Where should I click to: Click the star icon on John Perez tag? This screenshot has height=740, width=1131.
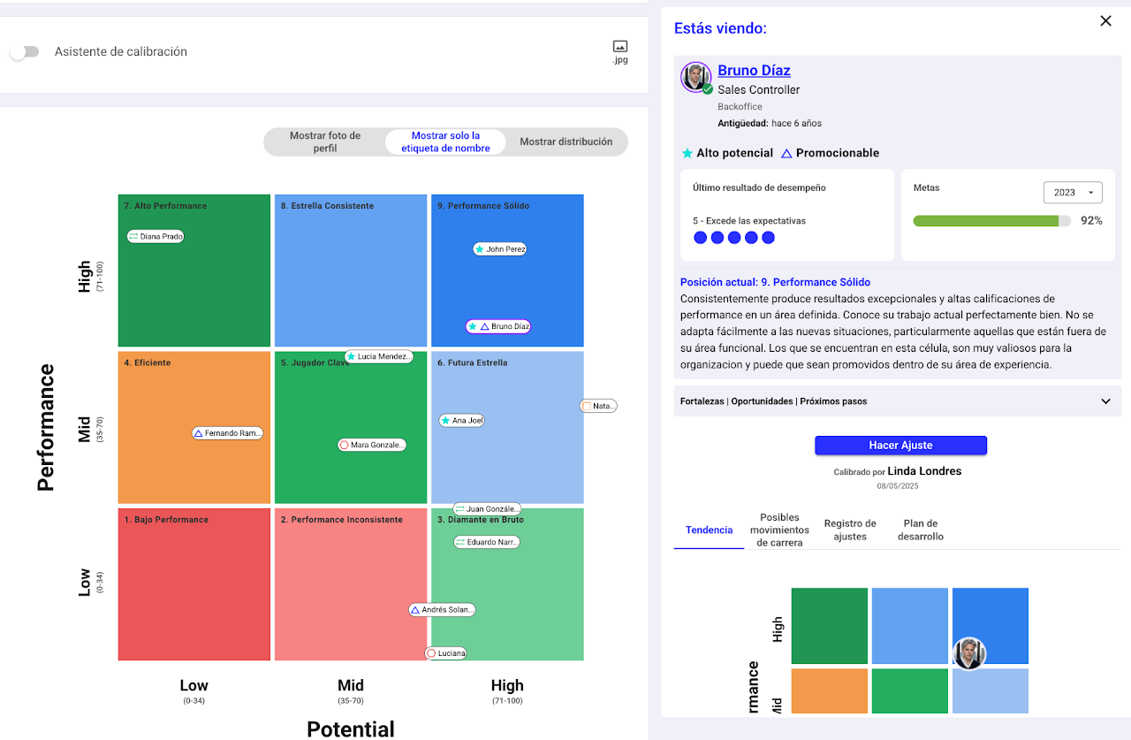480,249
